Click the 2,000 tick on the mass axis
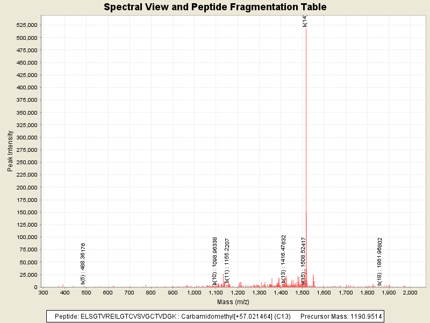The image size is (430, 323). (410, 293)
